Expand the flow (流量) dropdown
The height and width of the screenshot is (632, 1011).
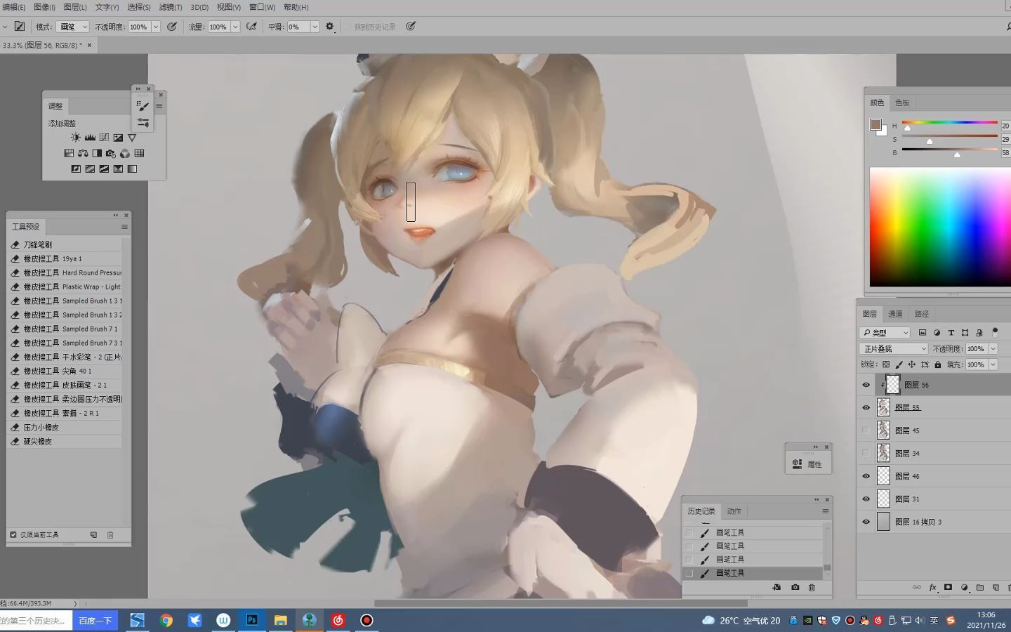coord(235,27)
